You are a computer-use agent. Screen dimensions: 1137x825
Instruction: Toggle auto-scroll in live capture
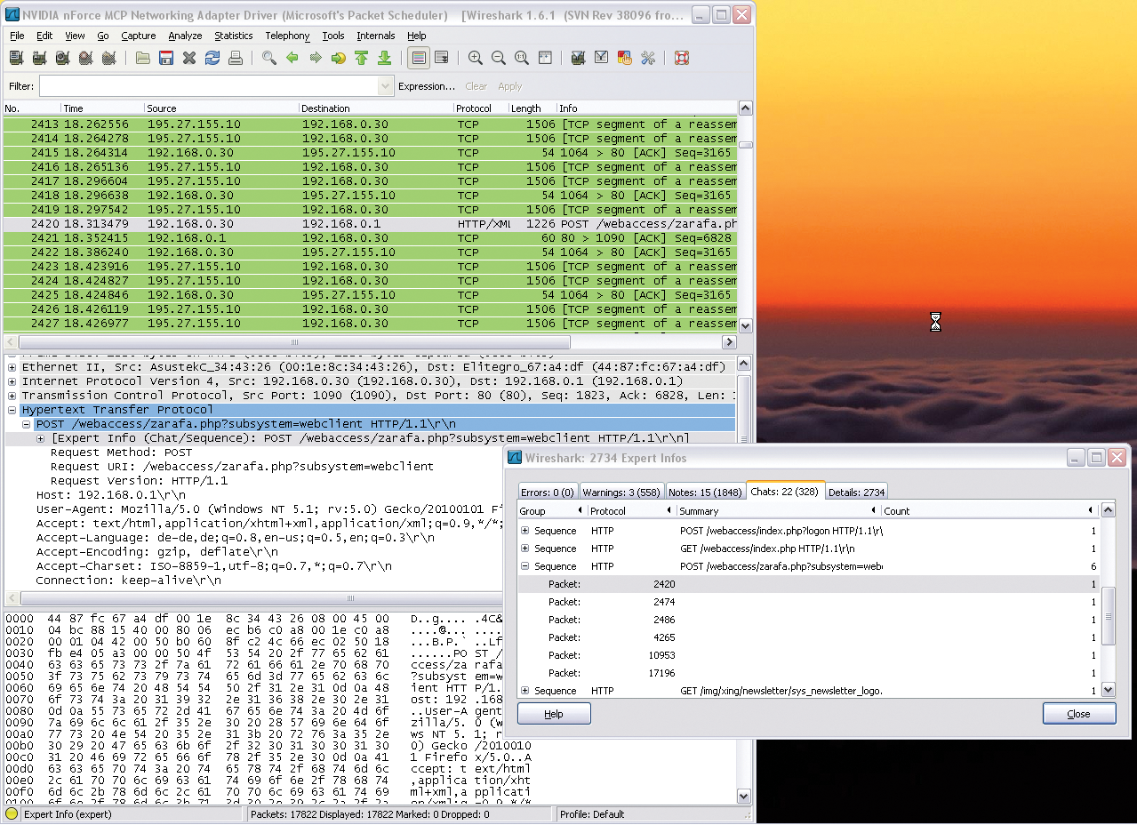441,58
